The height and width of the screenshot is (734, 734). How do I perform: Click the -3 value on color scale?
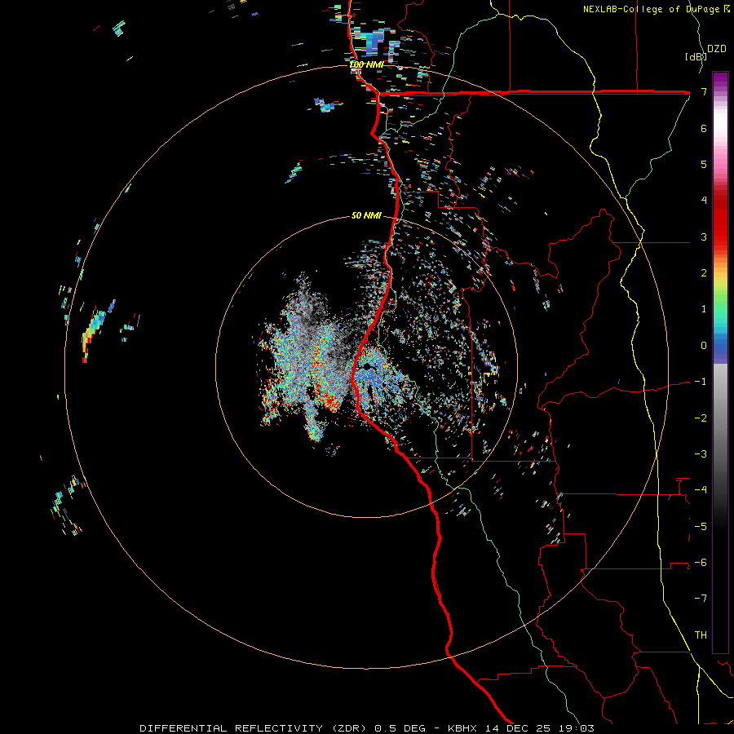tap(701, 454)
